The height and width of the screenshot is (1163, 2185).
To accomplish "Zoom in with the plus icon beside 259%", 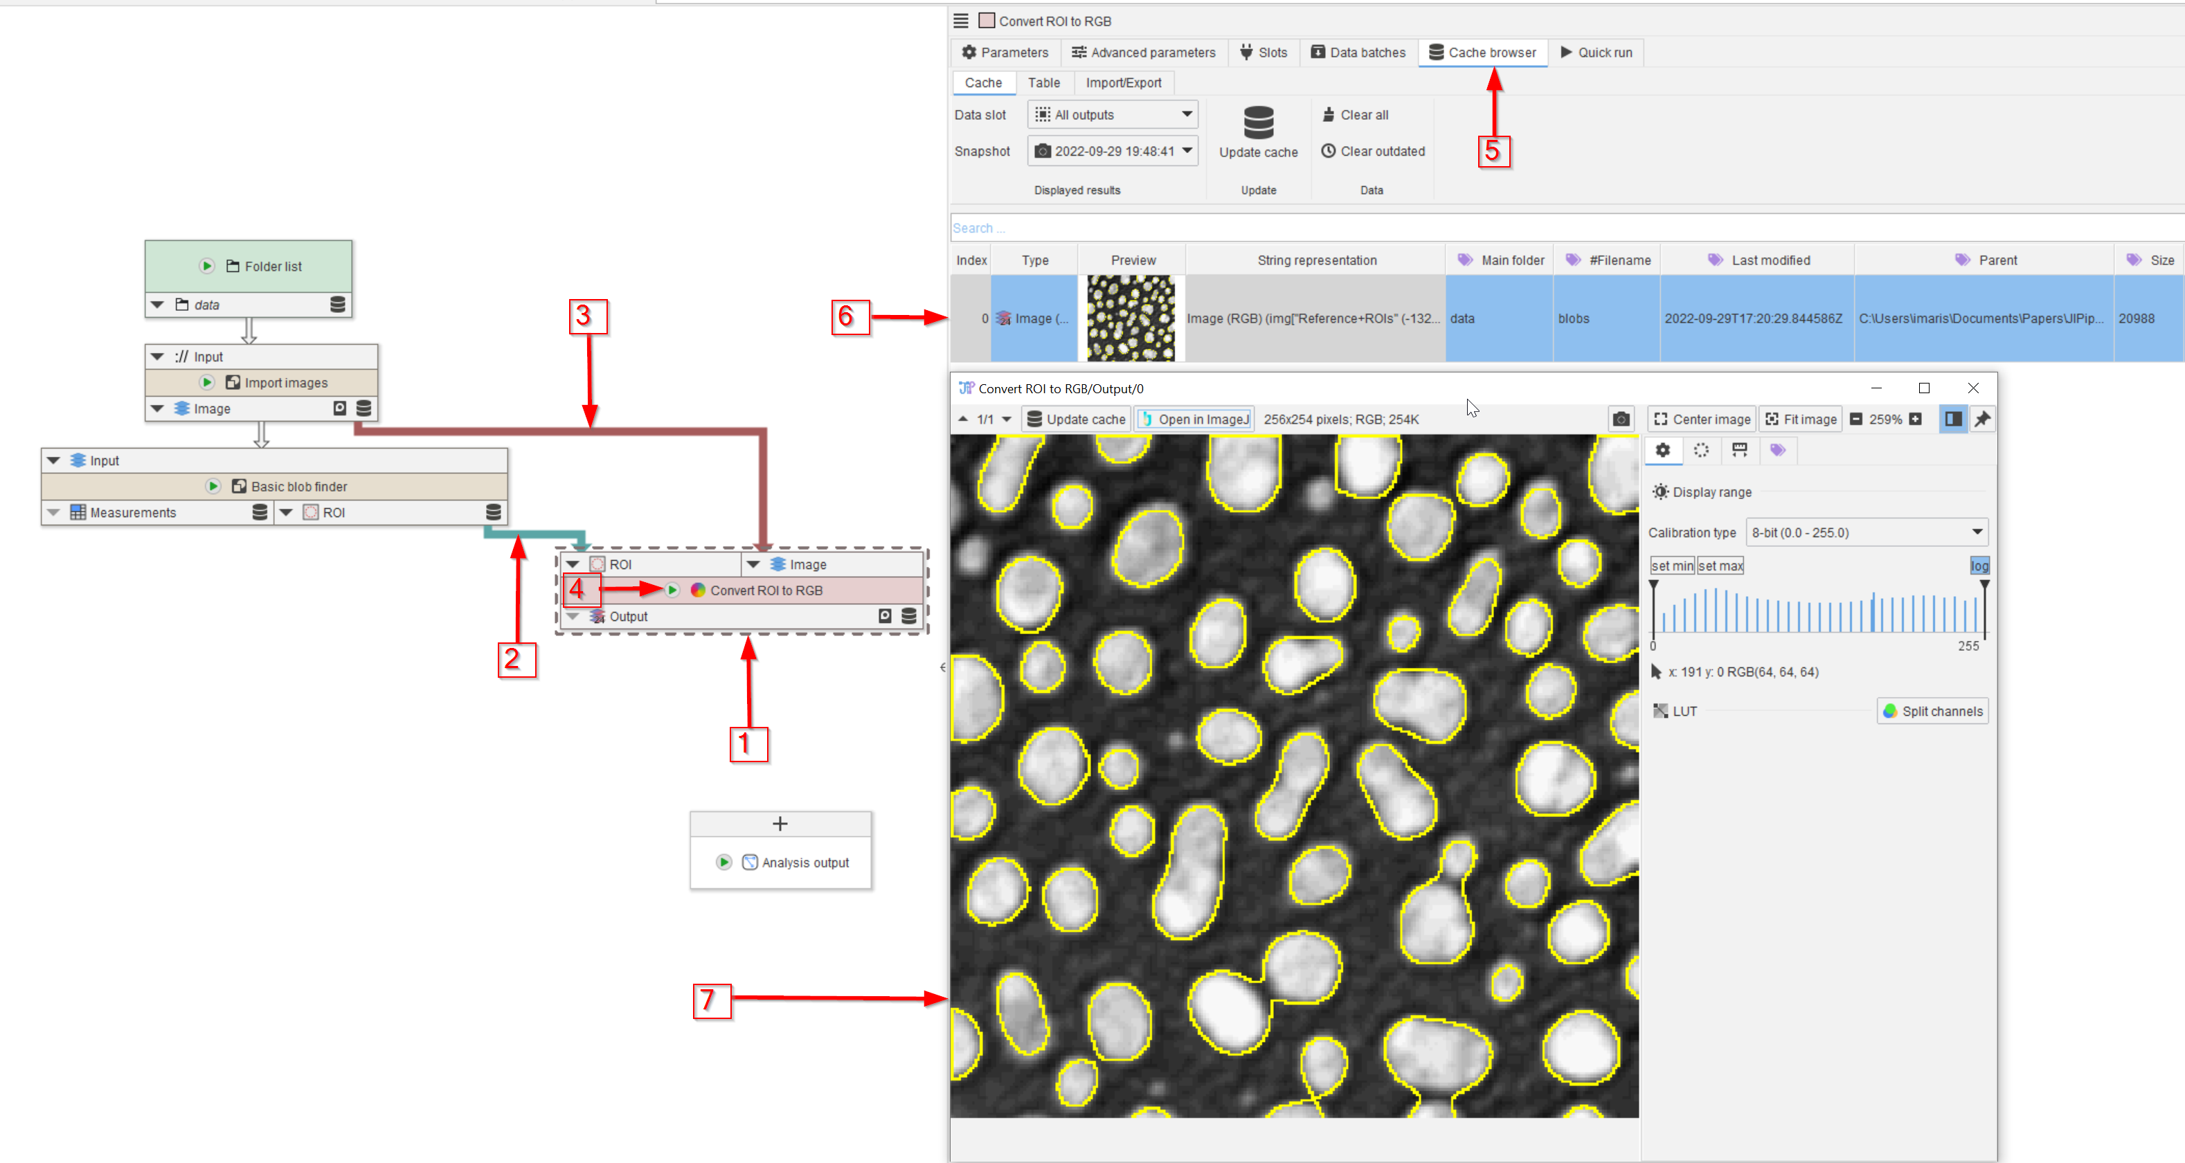I will tap(1916, 419).
